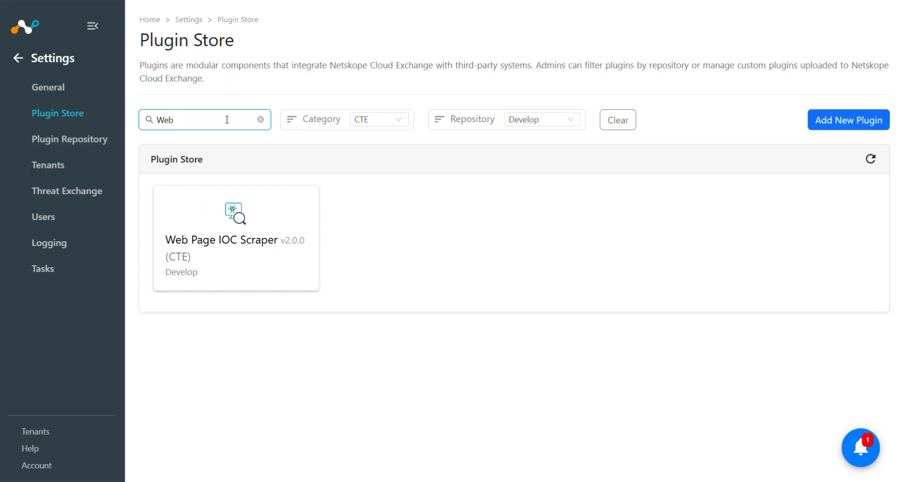Screen dimensions: 903x482
Task: Open Threat Exchange settings
Action: [67, 191]
